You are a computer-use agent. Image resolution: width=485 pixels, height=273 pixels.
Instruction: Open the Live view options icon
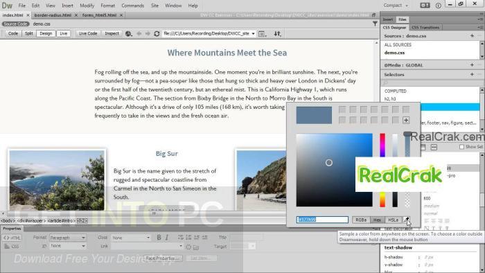click(262, 34)
